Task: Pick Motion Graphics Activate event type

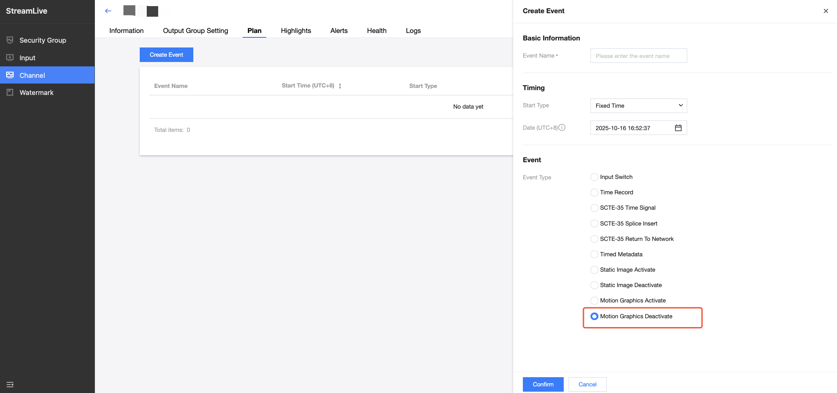Action: point(594,301)
